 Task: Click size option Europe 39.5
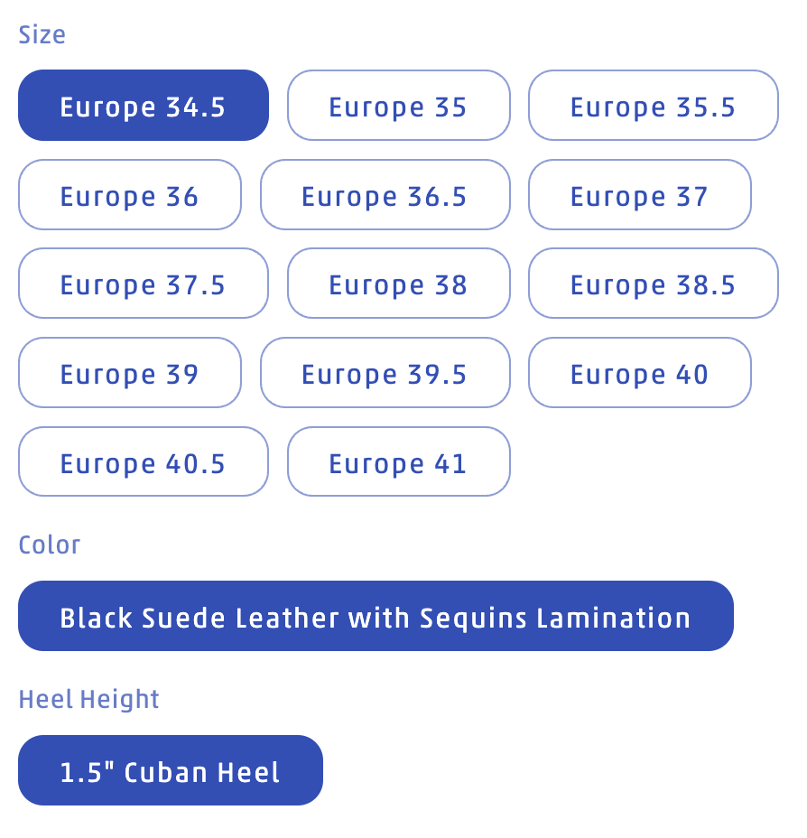(x=385, y=373)
